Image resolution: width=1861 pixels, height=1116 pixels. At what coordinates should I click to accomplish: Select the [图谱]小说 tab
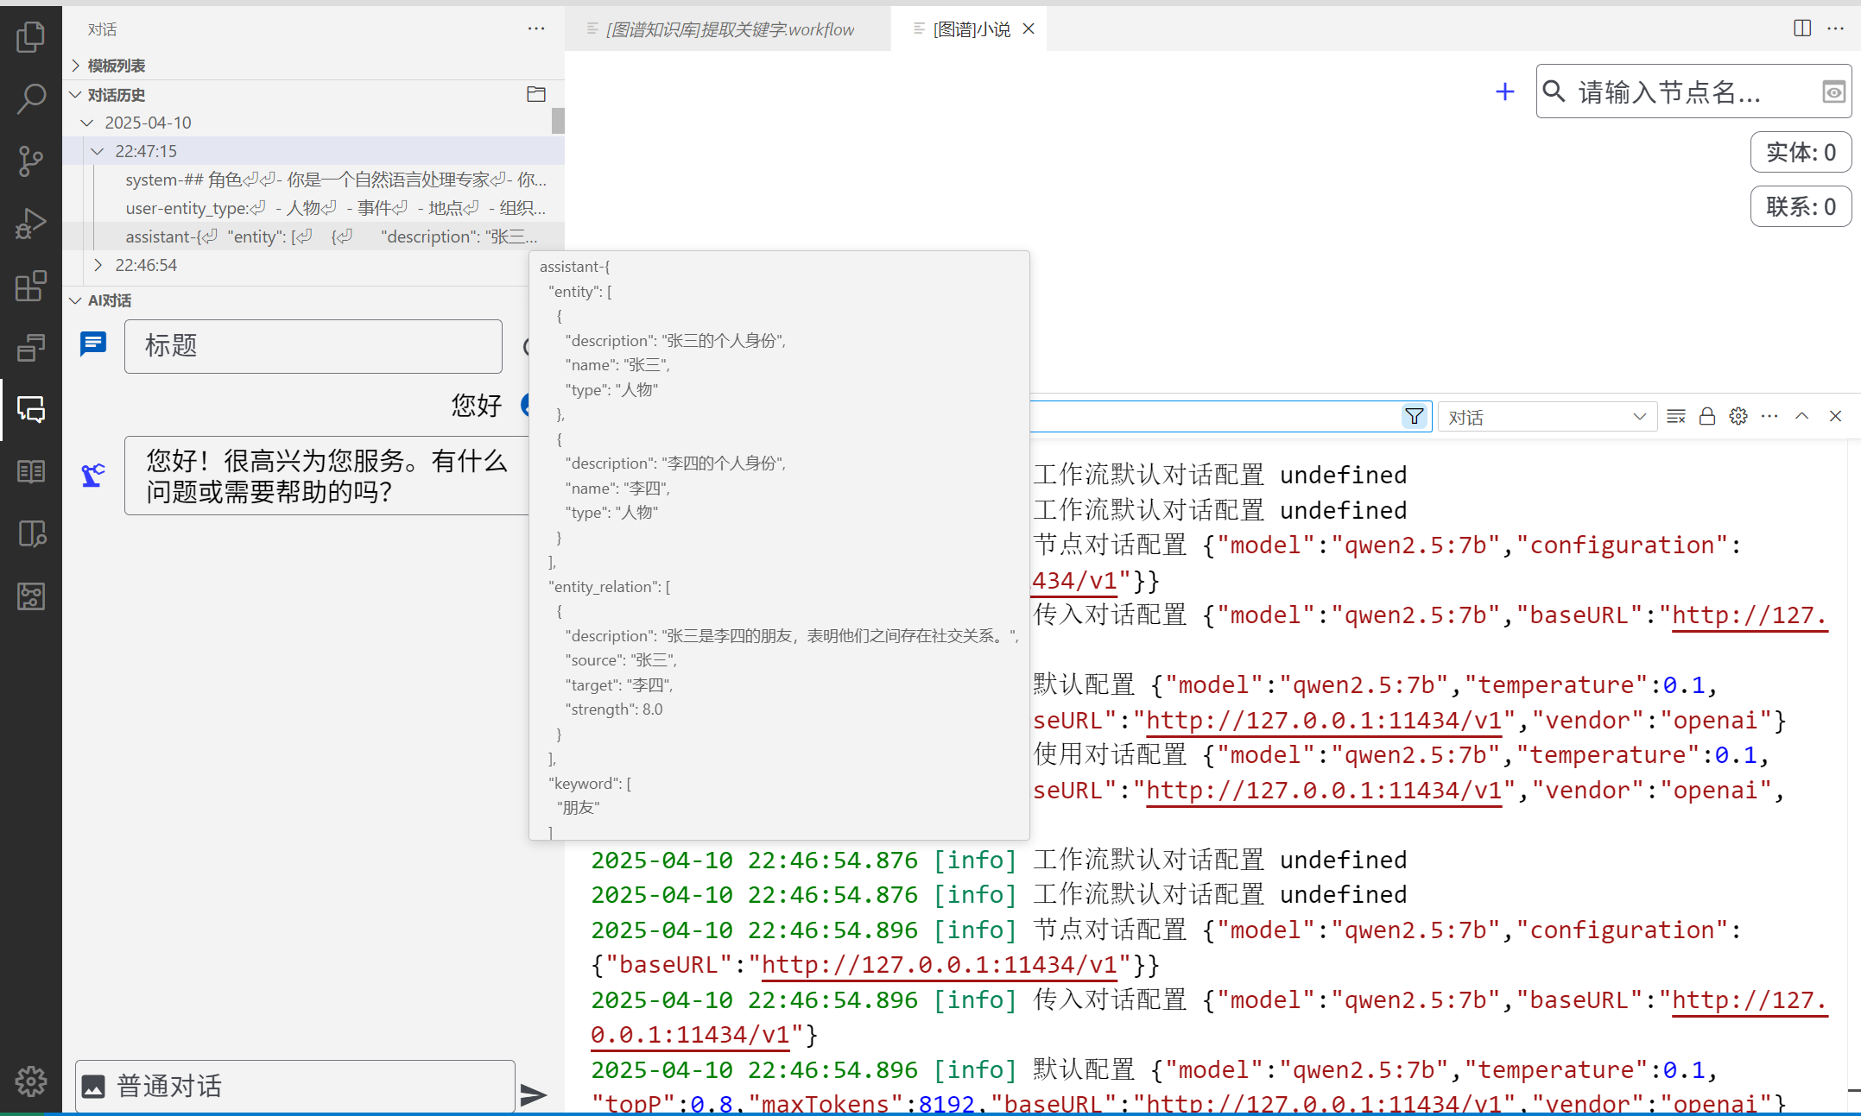[971, 29]
